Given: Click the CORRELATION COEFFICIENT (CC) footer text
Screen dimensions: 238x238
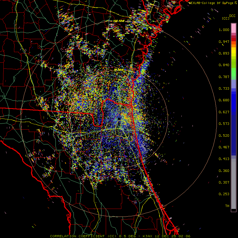Looking at the screenshot, I should tap(83, 236).
